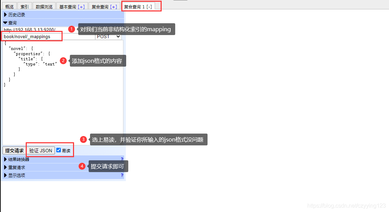Click the 提交请求 button
Viewport: 389px width, 212px height.
14,151
